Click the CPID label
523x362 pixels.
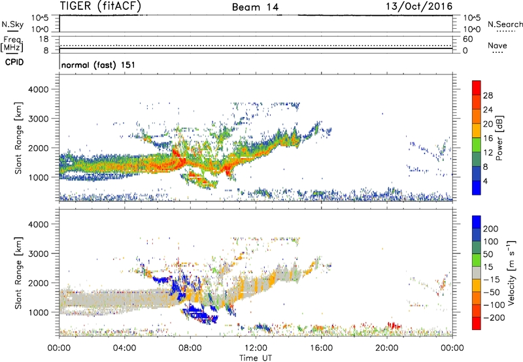[14, 62]
